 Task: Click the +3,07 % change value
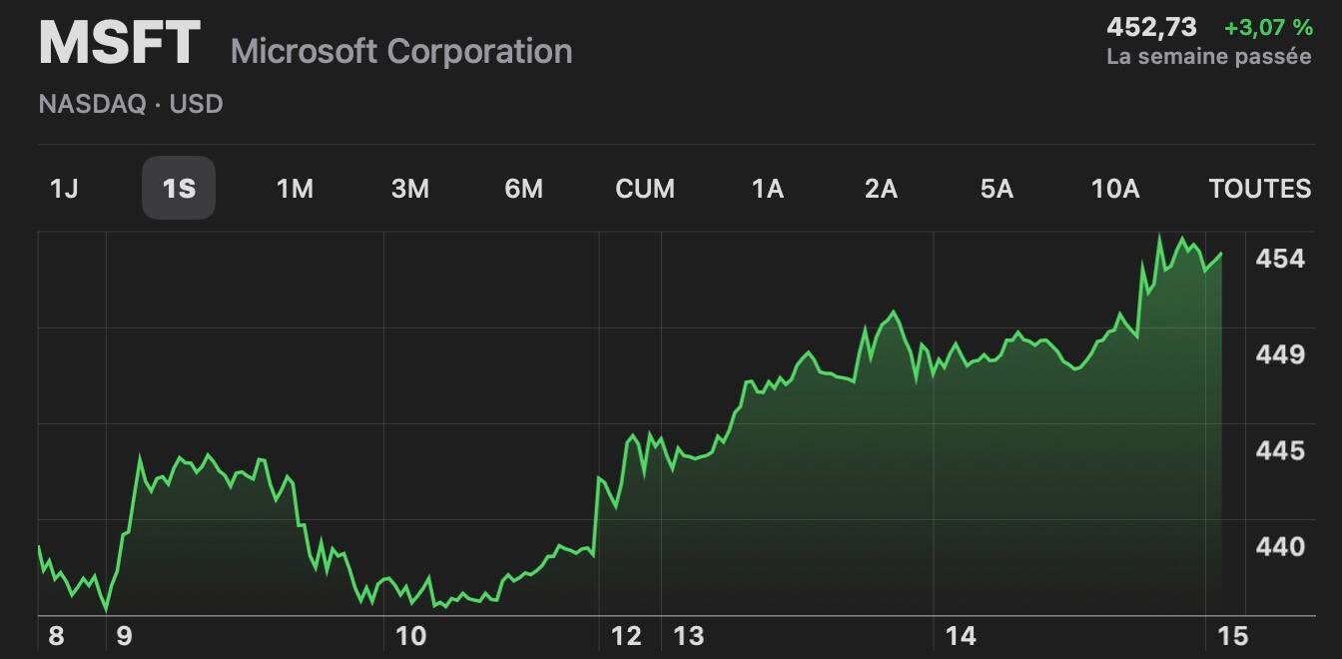point(1268,27)
